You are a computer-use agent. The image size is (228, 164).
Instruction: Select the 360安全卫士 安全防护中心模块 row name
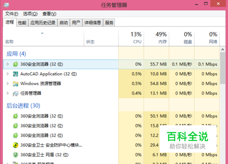point(51,145)
